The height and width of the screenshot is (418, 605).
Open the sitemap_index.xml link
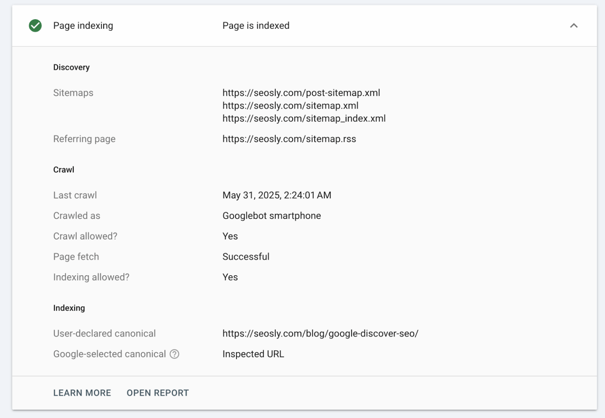coord(304,118)
